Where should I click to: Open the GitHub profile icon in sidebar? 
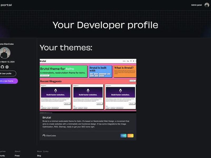[x=2, y=67]
